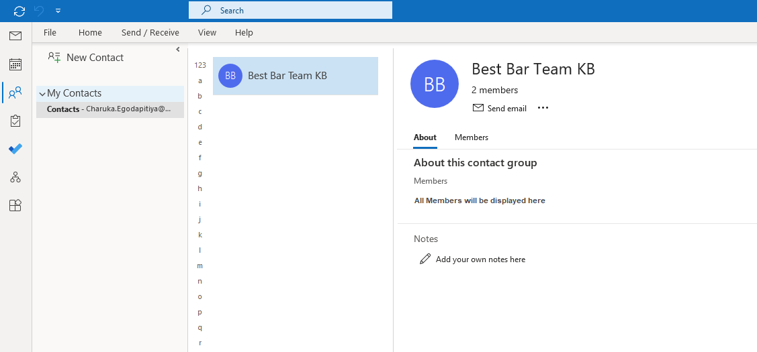This screenshot has width=757, height=352.
Task: Jump to letter a in the index
Action: click(x=200, y=80)
